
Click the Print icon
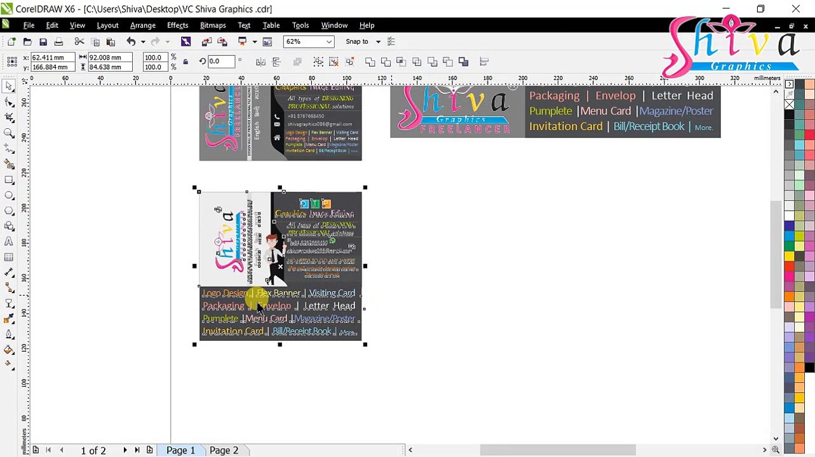click(x=58, y=42)
